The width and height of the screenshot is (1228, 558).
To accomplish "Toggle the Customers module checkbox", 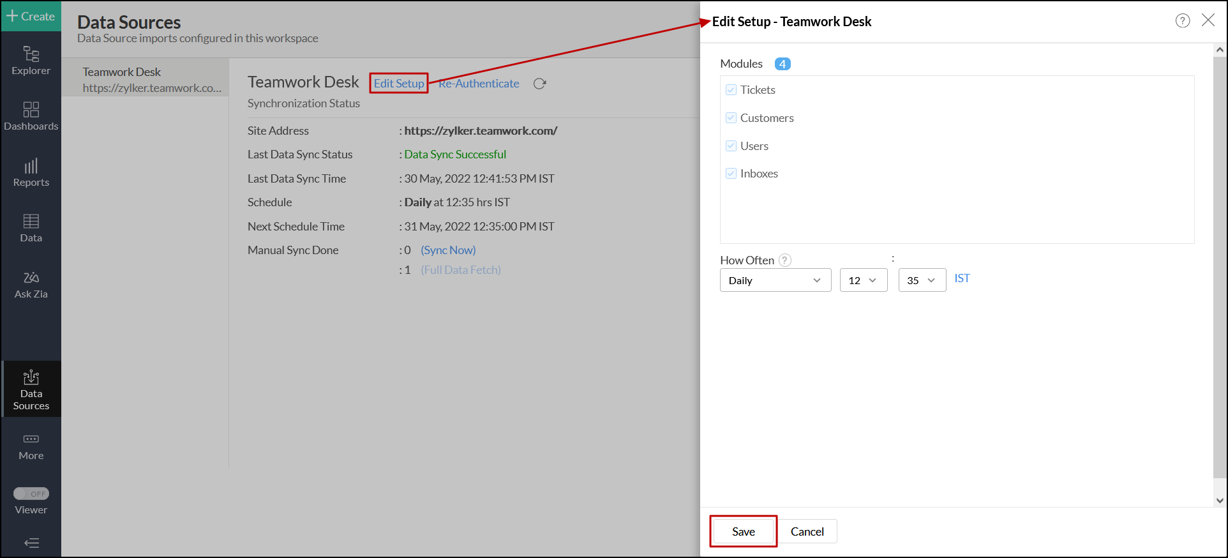I will click(731, 118).
